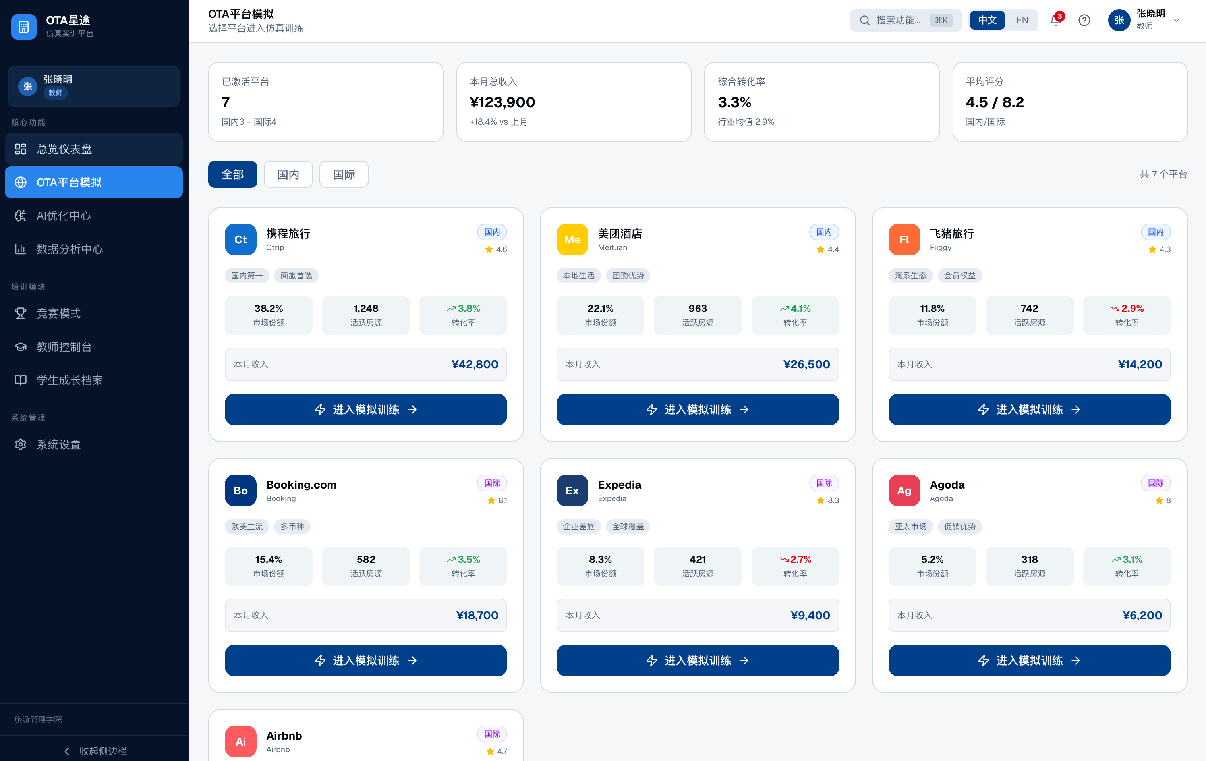1206x761 pixels.
Task: Filter platforms by 国内
Action: coord(288,174)
